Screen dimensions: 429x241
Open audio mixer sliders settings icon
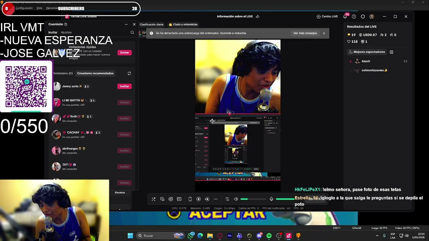[x=227, y=199]
